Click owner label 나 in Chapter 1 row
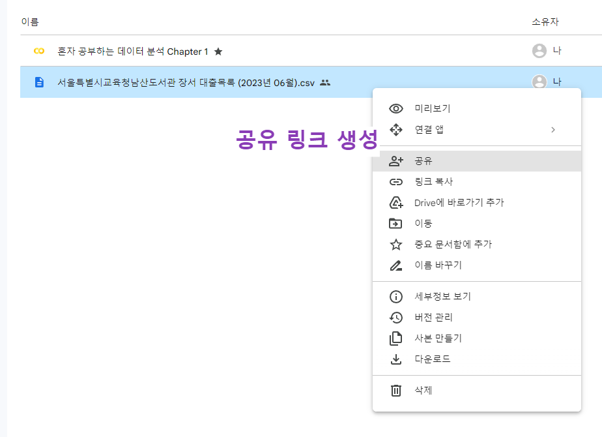602x437 pixels. tap(557, 50)
